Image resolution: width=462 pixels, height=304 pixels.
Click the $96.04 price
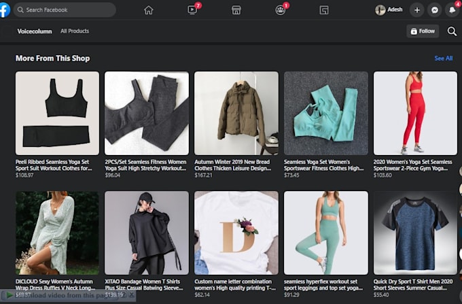coord(112,175)
